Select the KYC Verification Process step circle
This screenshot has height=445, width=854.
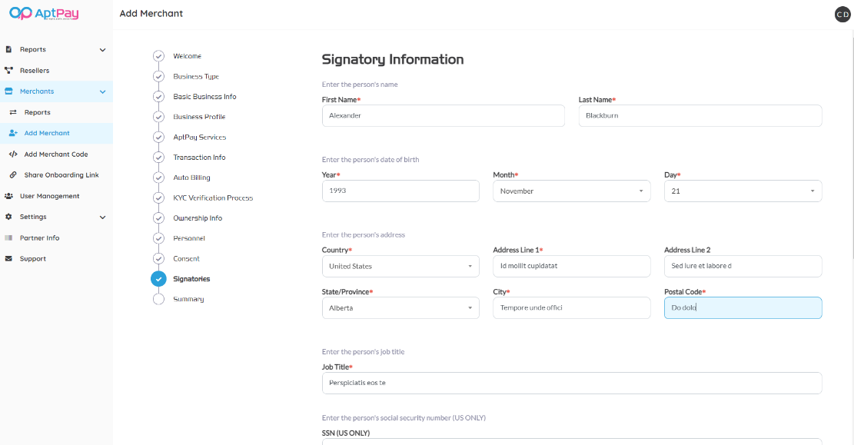pos(158,198)
